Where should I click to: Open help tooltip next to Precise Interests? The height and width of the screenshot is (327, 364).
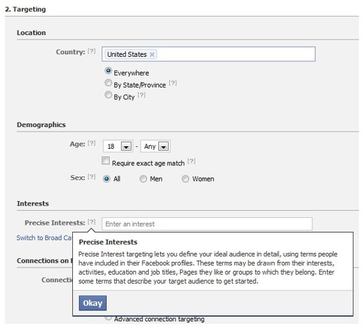tap(91, 222)
